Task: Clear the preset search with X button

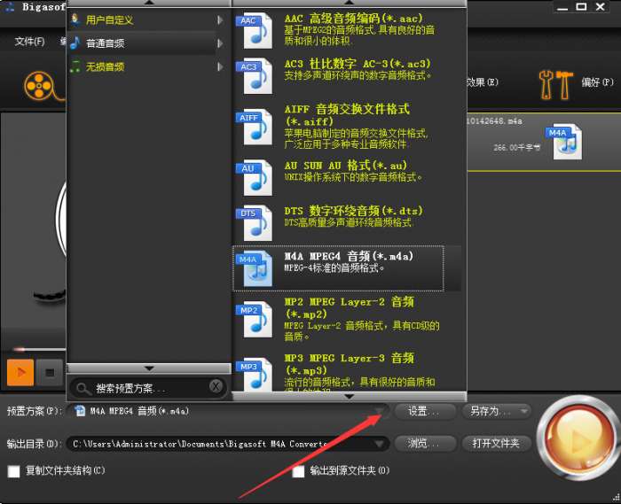Action: (216, 386)
